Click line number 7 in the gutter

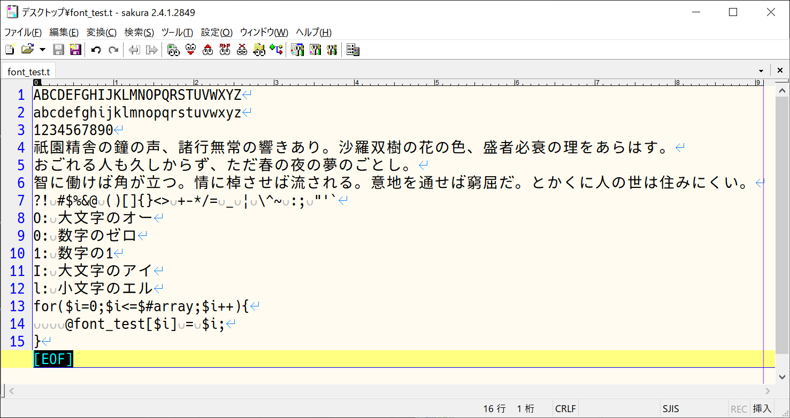pos(21,201)
